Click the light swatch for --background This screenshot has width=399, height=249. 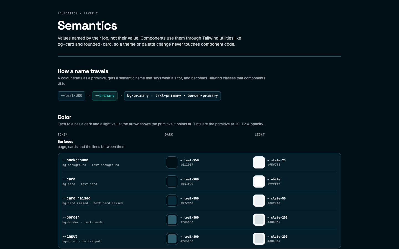[259, 162]
